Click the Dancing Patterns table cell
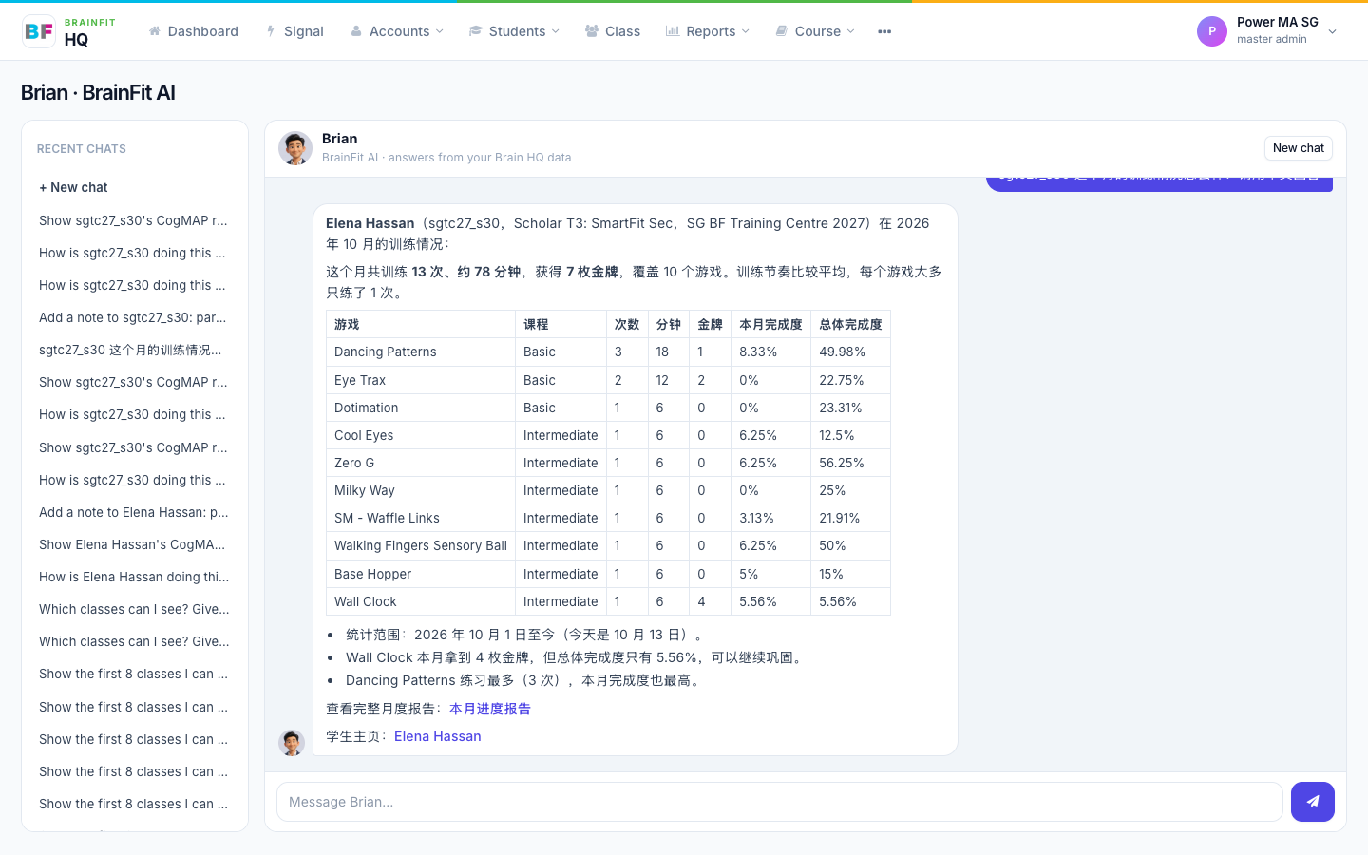1368x855 pixels. [421, 351]
